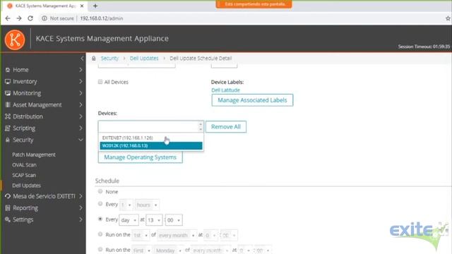Screen dimensions: 452x254
Task: Click the Asset Management icon
Action: (x=8, y=105)
